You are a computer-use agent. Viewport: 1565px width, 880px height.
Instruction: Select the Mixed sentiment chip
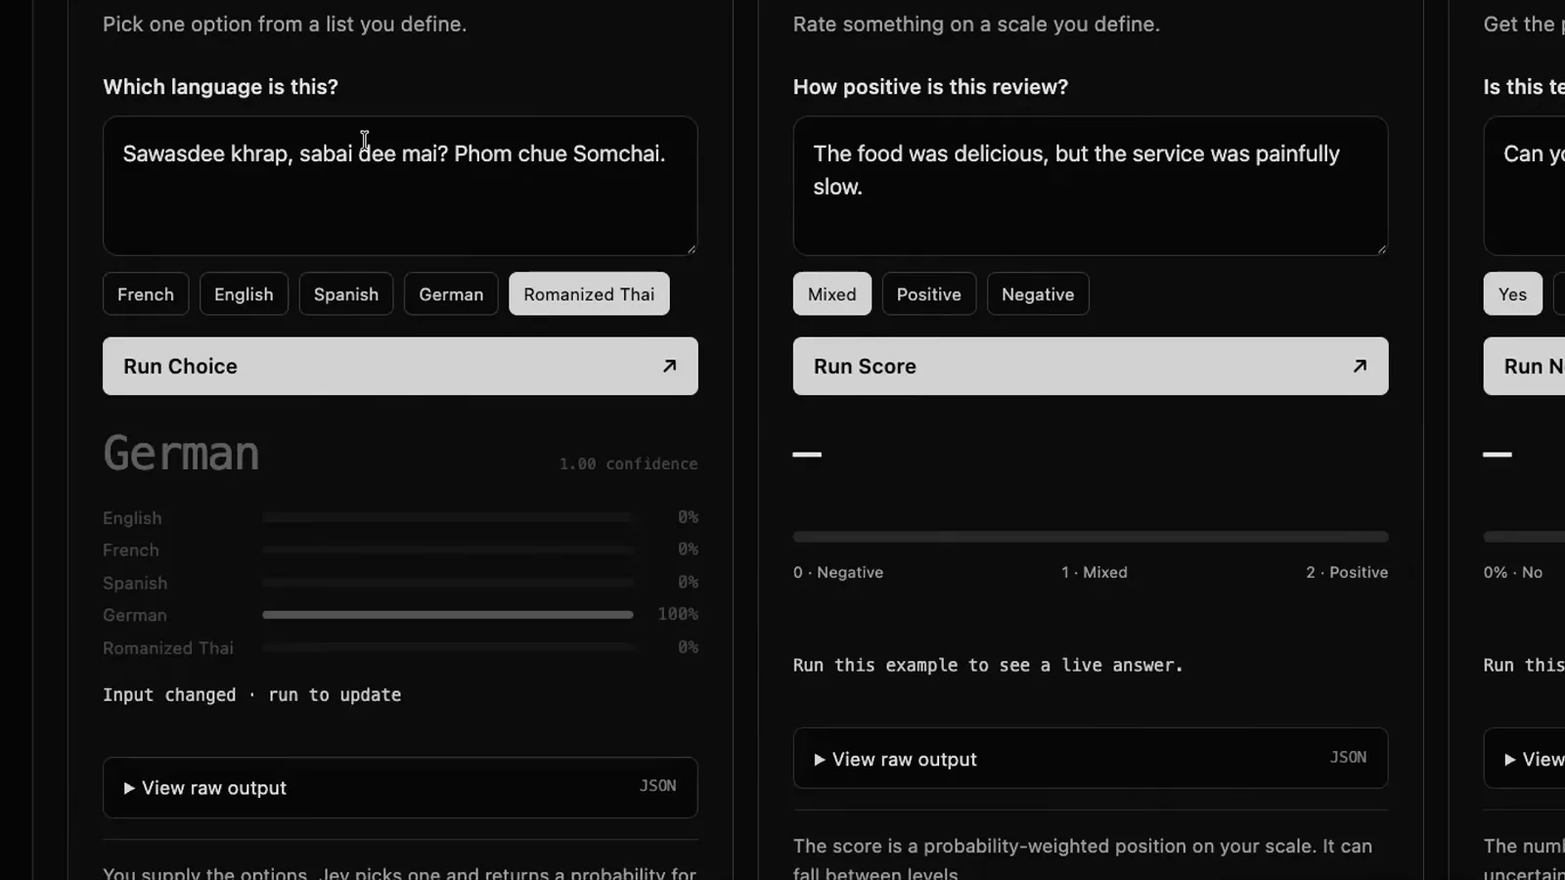(832, 293)
